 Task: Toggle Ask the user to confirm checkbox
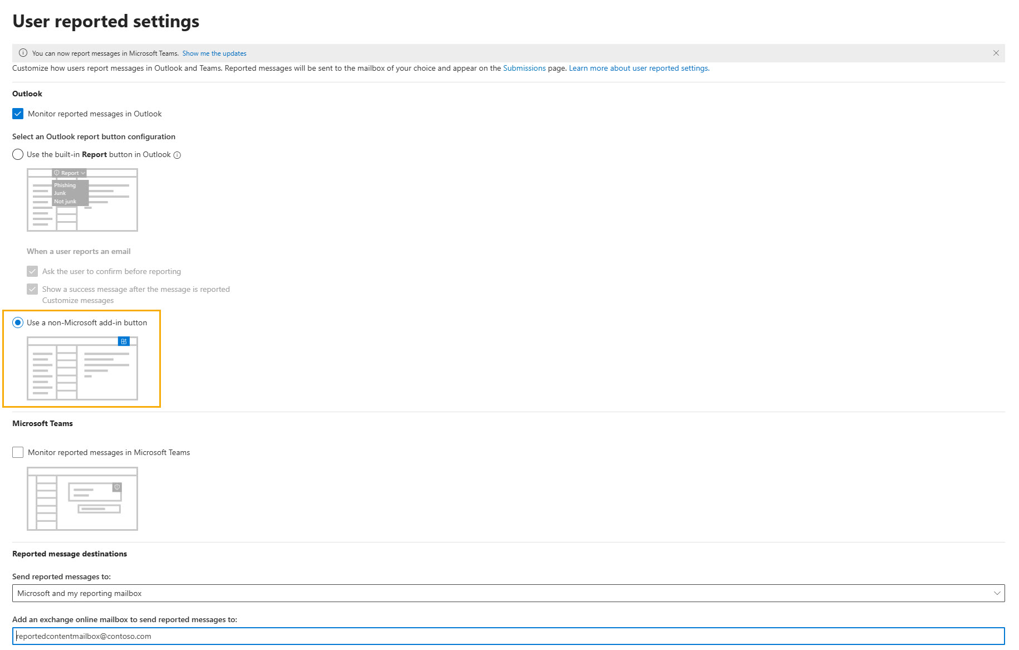pos(32,271)
